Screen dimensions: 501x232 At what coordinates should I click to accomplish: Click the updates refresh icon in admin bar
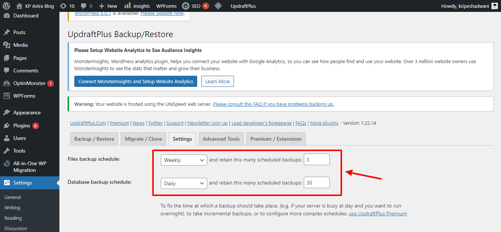pyautogui.click(x=63, y=6)
